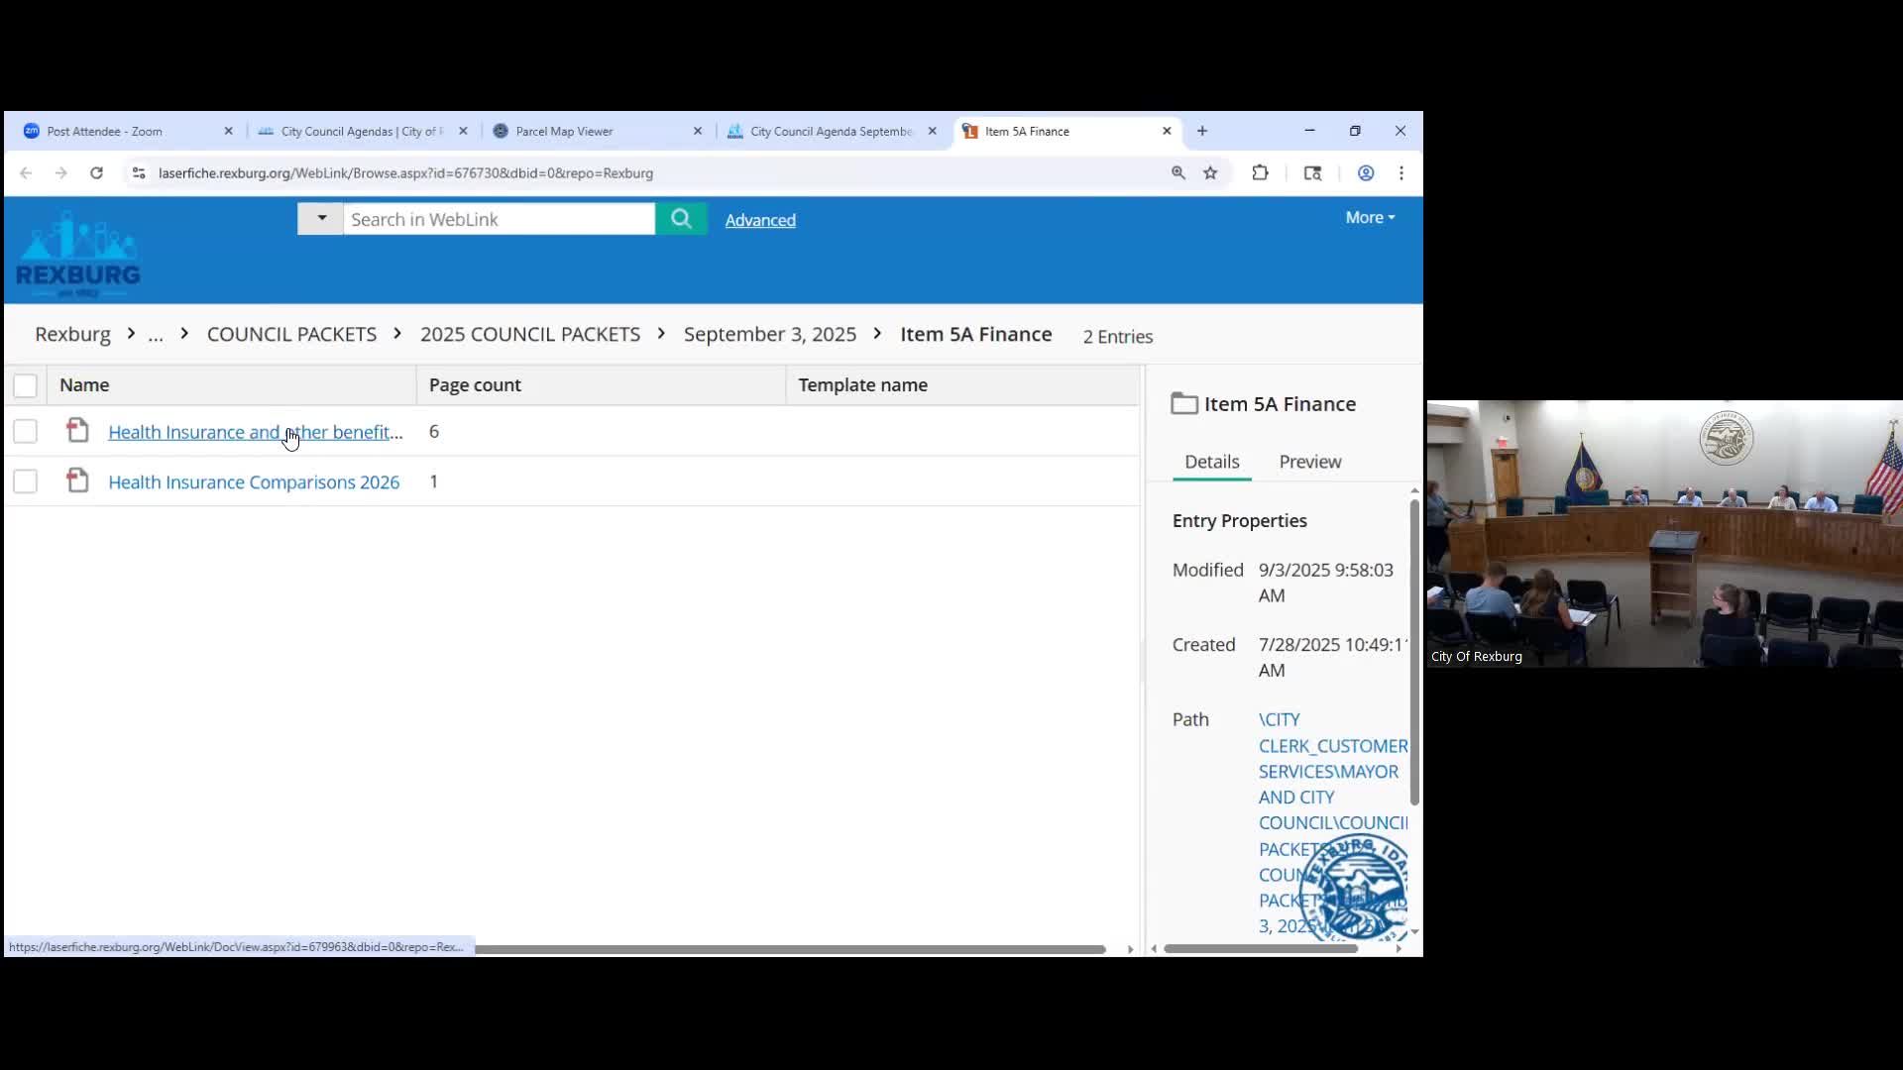This screenshot has height=1070, width=1903.
Task: Expand the More menu in the header
Action: point(1370,217)
